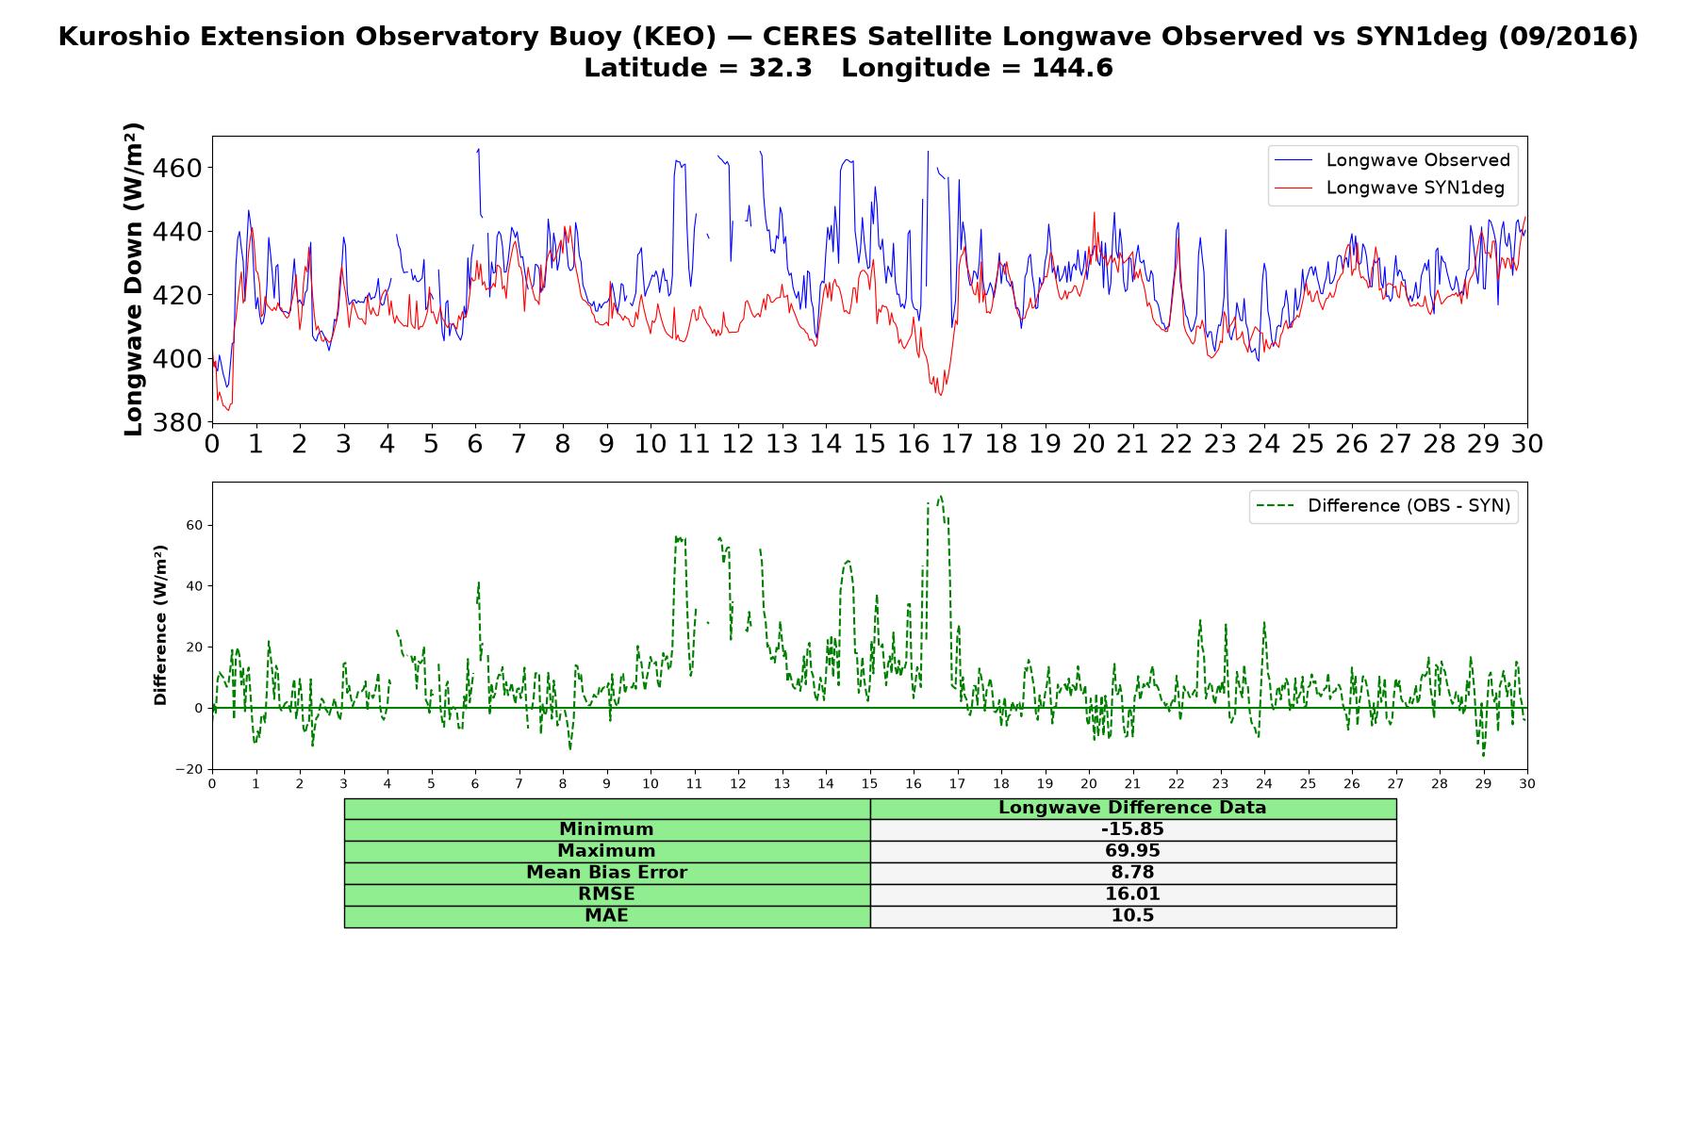Screen dimensions: 1697x1131
Task: Select the green dashed legend swatch
Action: point(1274,506)
